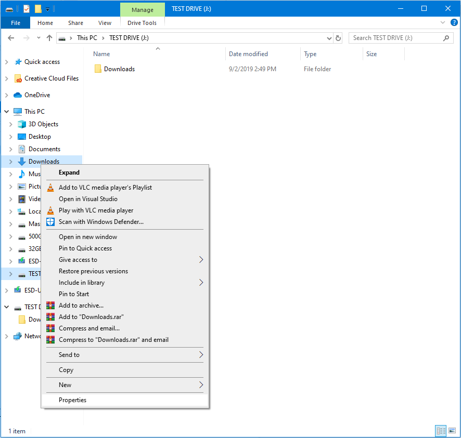Viewport: 461px width, 438px height.
Task: Click the Properties icon in Quick Access Toolbar
Action: coord(27,9)
